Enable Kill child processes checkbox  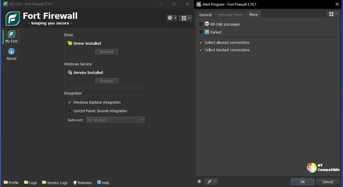click(x=201, y=24)
